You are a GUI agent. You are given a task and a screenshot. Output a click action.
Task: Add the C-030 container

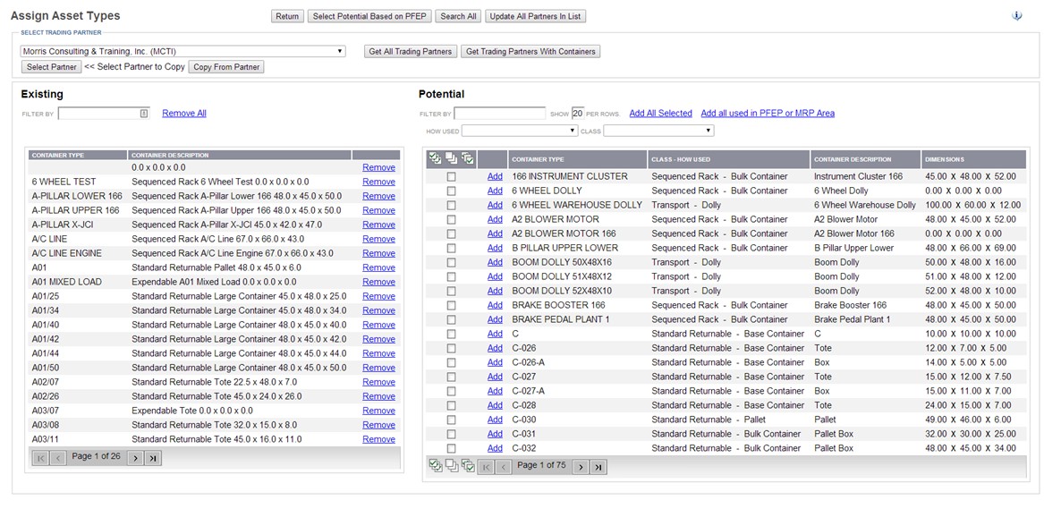coord(495,420)
